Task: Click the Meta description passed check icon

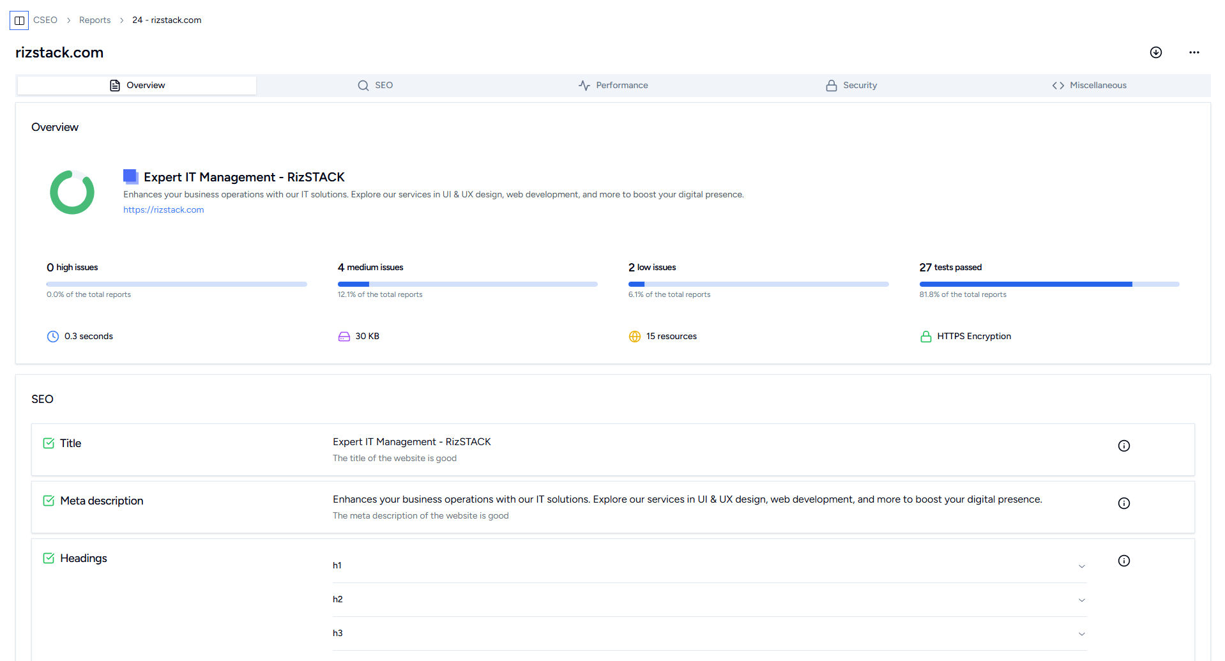Action: point(49,501)
